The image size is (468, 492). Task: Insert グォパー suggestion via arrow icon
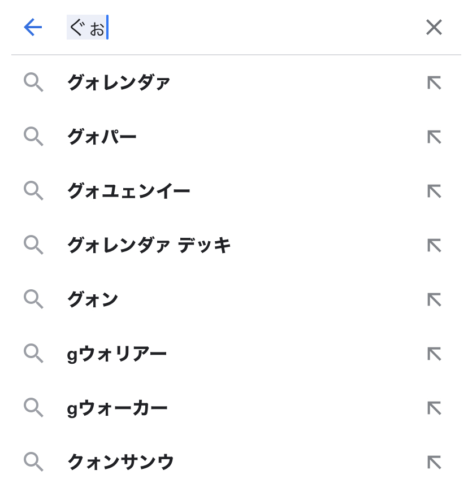(x=434, y=137)
